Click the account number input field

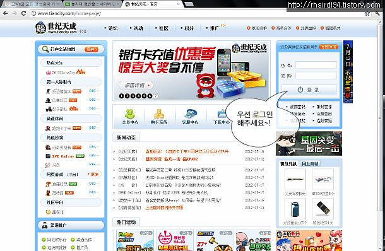point(316,65)
